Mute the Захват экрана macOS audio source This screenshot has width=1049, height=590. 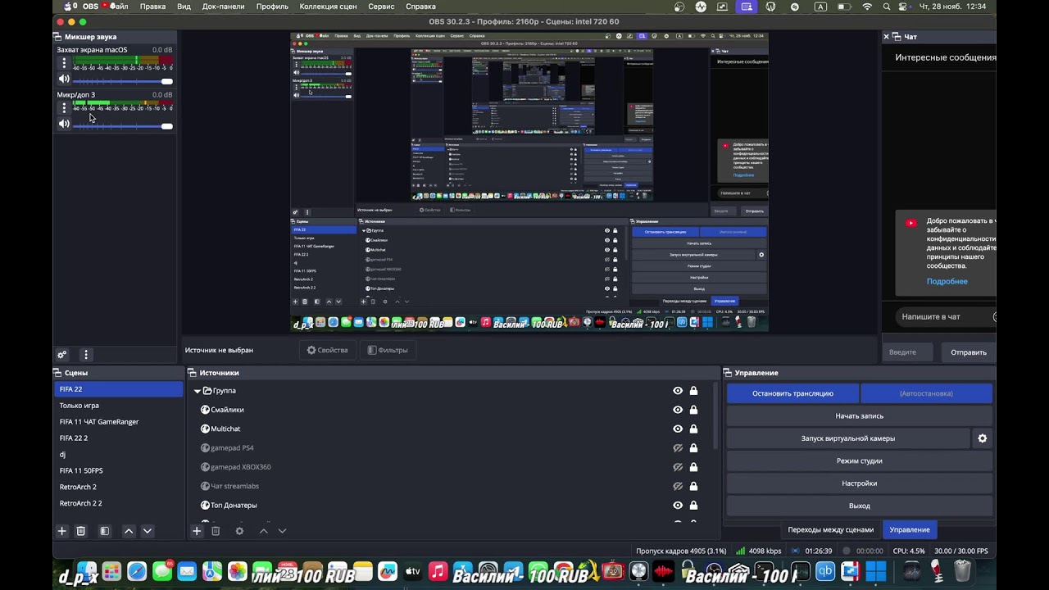click(x=64, y=79)
